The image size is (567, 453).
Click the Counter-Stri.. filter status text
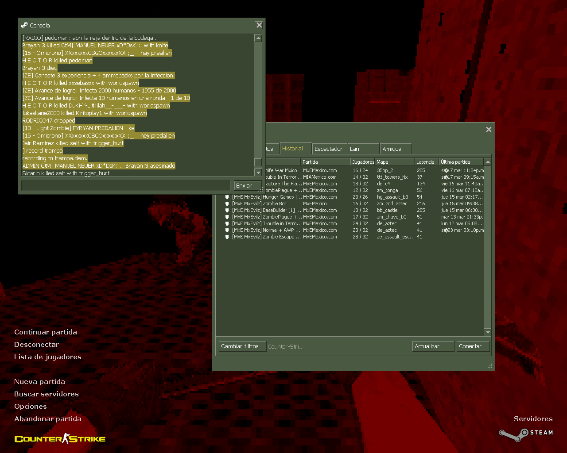(x=285, y=347)
